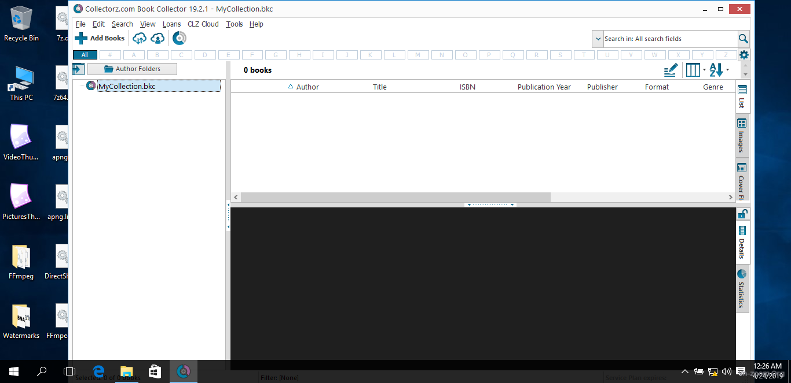The width and height of the screenshot is (791, 383).
Task: Open Task View on taskbar
Action: coord(69,371)
